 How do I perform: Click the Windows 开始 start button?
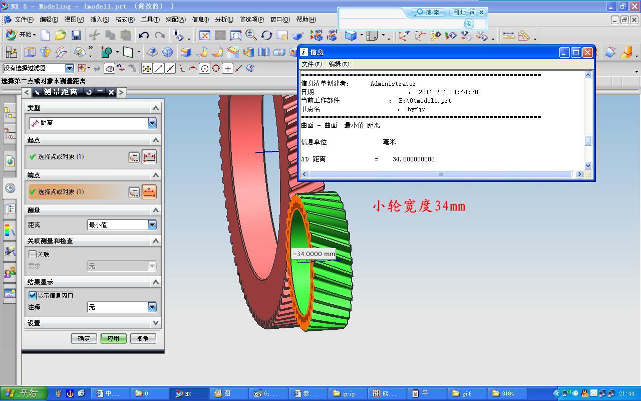(25, 393)
